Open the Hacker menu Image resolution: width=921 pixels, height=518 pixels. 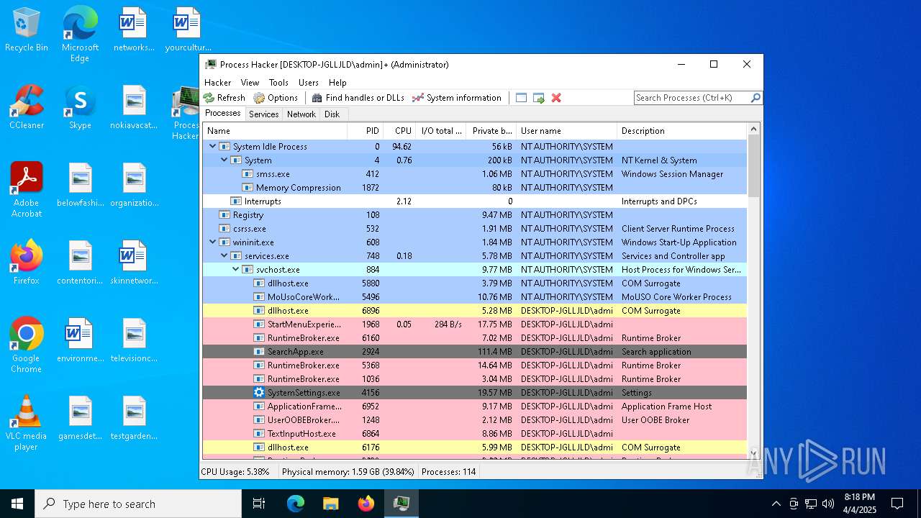tap(218, 83)
